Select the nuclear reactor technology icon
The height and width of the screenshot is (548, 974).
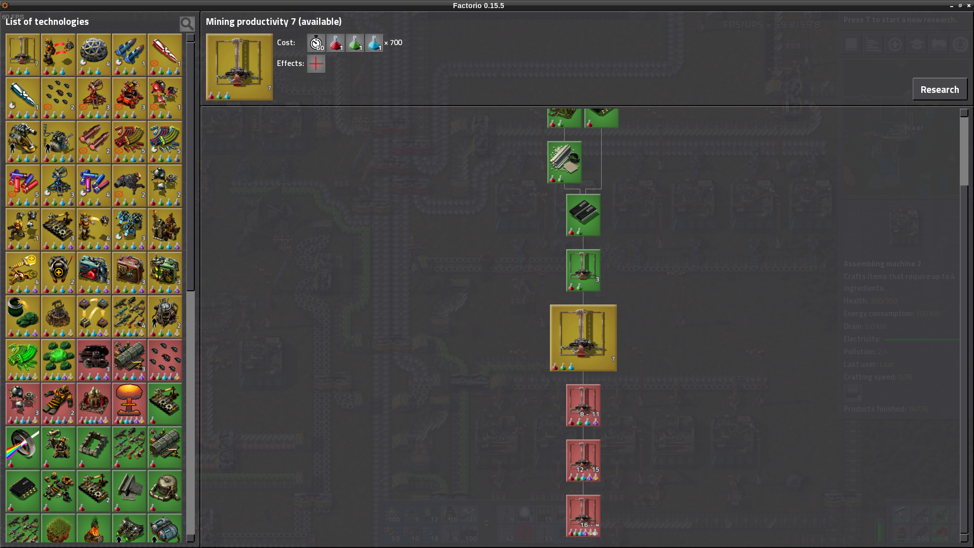[94, 404]
